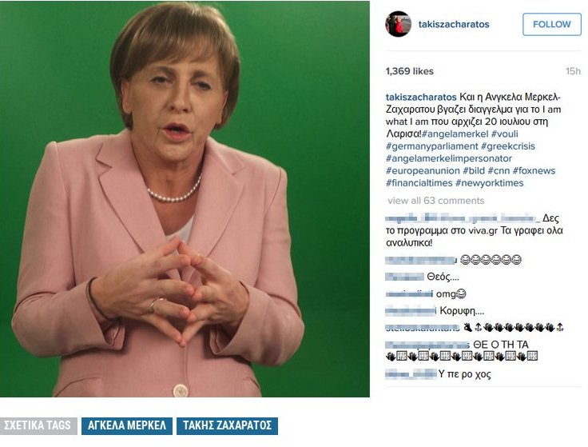Viewport: 588px width, 447px height.
Task: Open the #angelamerkel hashtag
Action: (455, 134)
